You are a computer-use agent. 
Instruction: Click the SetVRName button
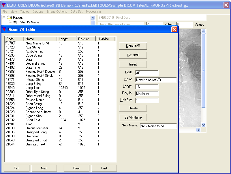(133, 117)
